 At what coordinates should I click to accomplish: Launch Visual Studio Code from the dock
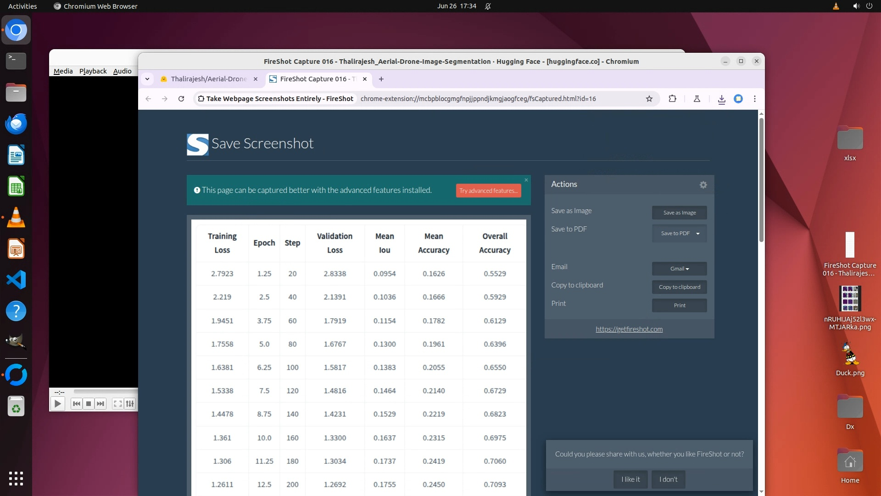coord(16,280)
